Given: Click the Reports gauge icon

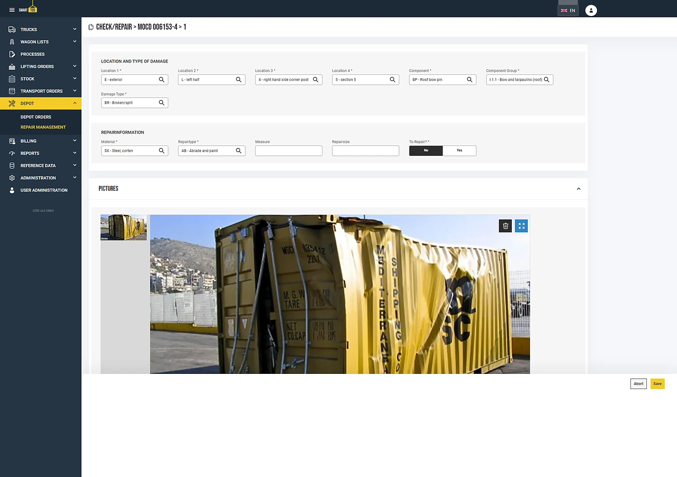Looking at the screenshot, I should tap(12, 153).
